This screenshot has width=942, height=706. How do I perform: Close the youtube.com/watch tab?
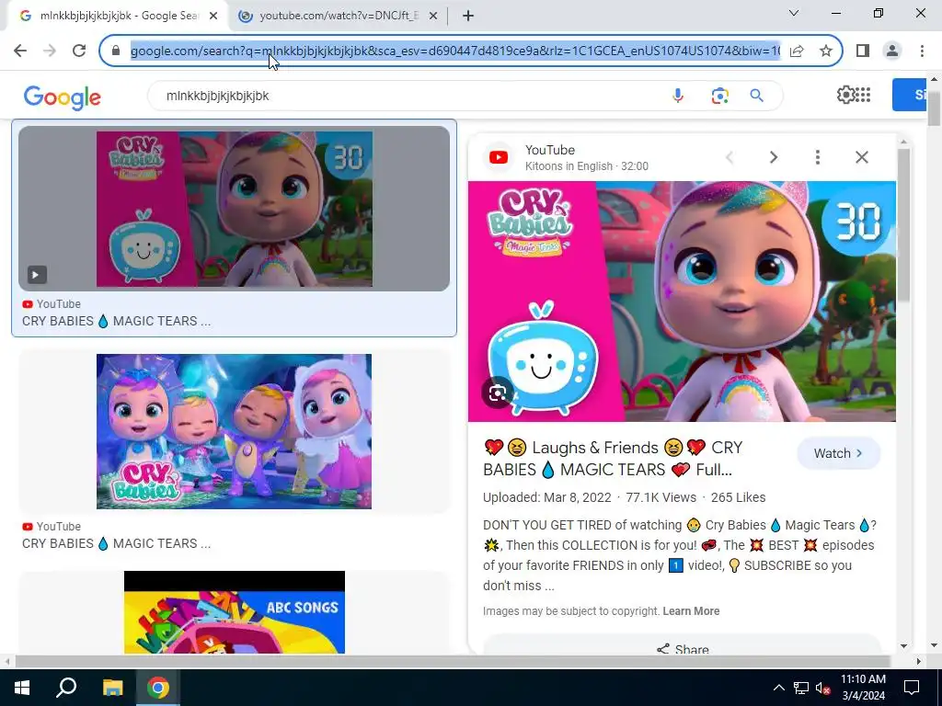point(433,17)
